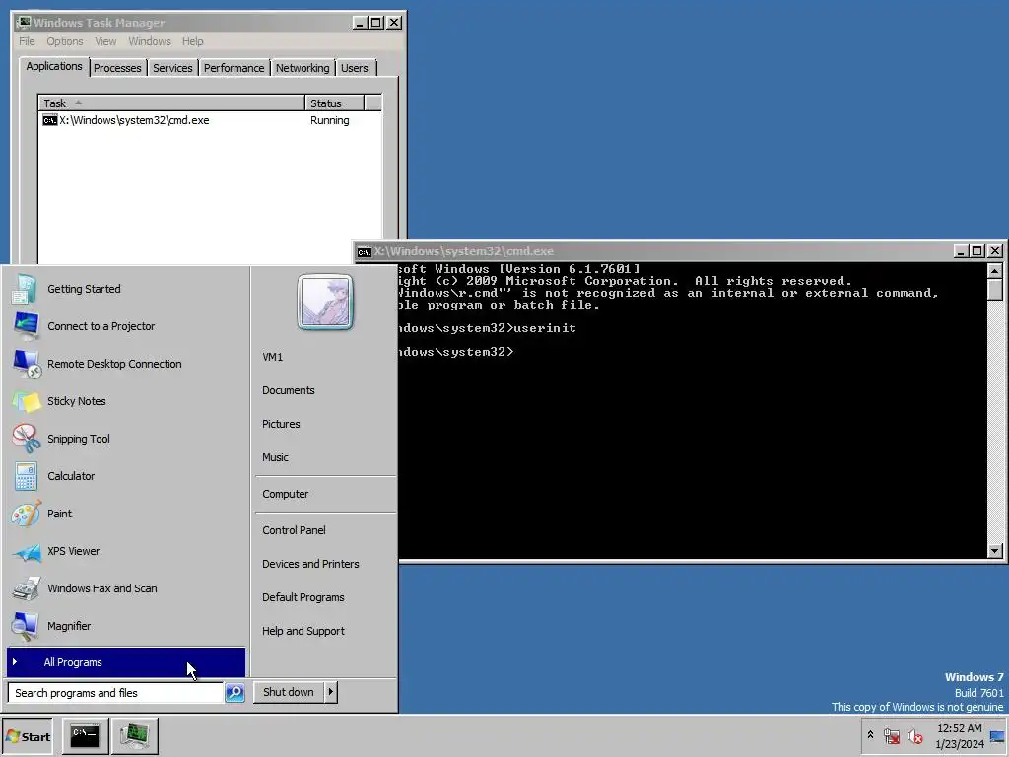Launch Connect to a Projector
The width and height of the screenshot is (1009, 757).
[126, 326]
